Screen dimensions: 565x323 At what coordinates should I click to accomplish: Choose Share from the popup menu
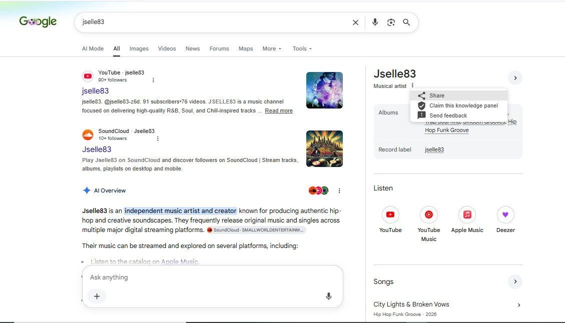[459, 95]
